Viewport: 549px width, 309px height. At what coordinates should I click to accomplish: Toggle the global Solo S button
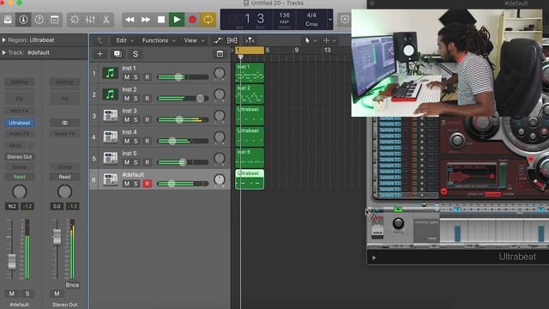(136, 54)
